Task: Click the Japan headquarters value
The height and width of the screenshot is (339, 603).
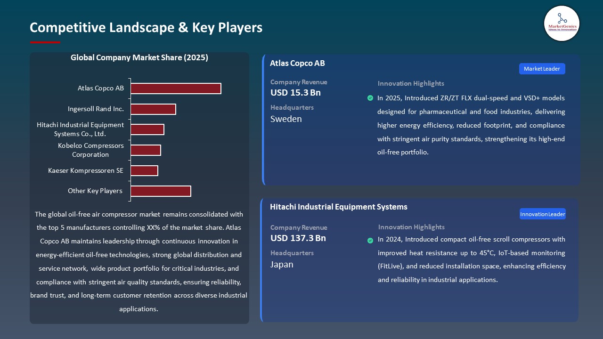Action: [282, 265]
